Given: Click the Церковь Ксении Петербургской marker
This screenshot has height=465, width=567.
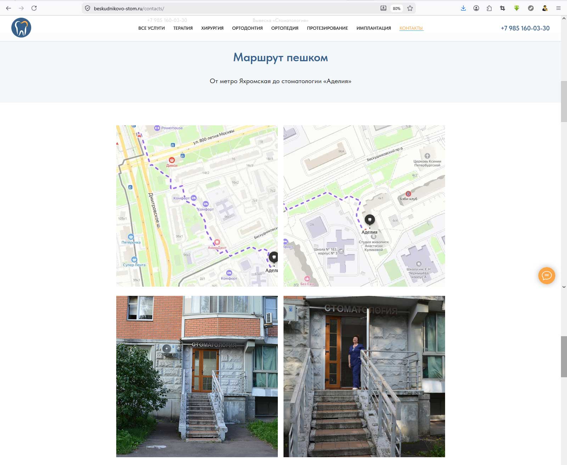Looking at the screenshot, I should [x=427, y=156].
